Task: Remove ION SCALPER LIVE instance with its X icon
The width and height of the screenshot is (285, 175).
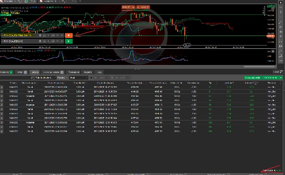Action: 62,41
